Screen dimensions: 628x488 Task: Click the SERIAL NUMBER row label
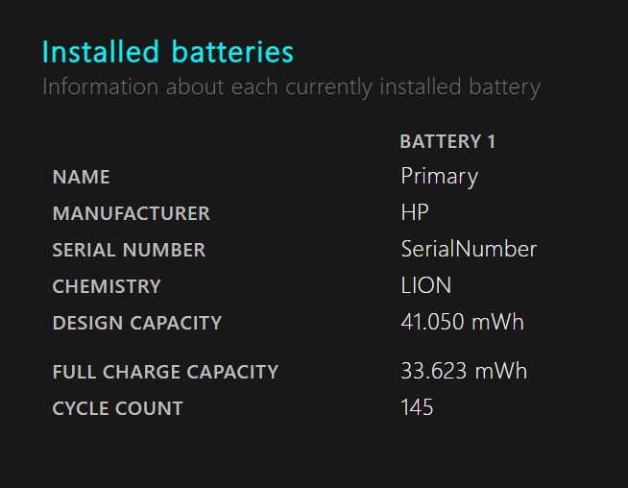(x=129, y=250)
